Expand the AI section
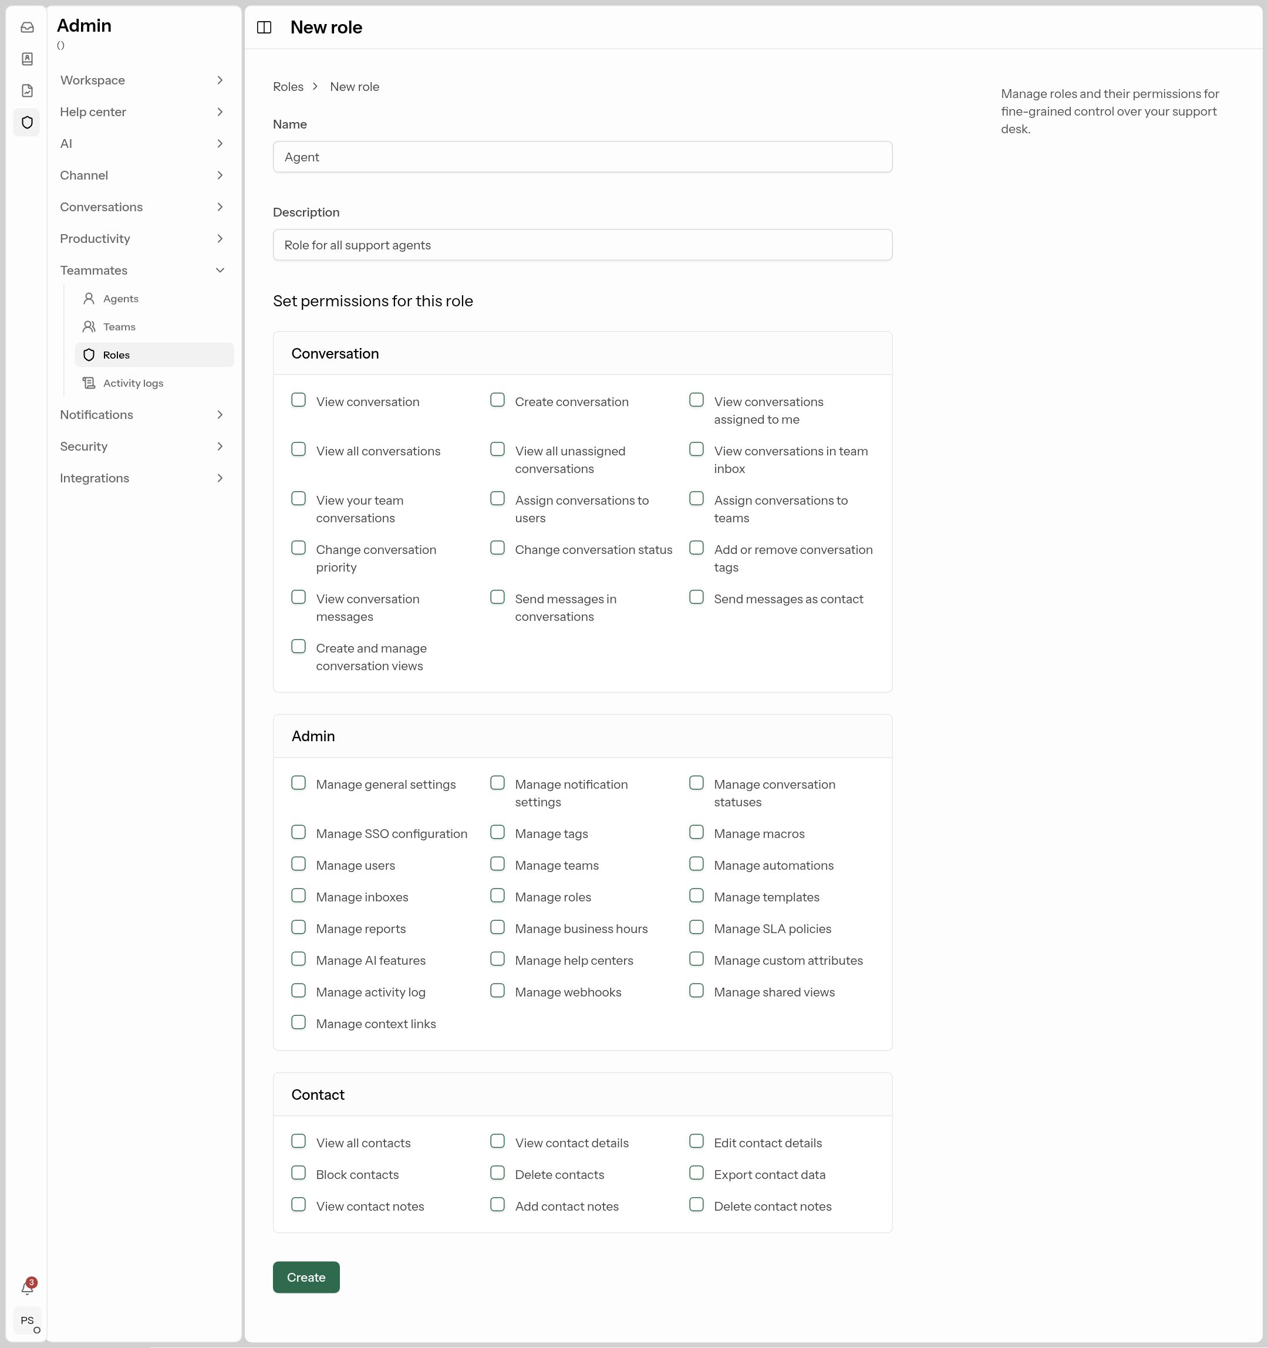This screenshot has height=1348, width=1268. [x=142, y=144]
